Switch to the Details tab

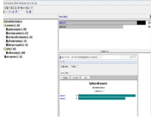pyautogui.click(x=67, y=73)
